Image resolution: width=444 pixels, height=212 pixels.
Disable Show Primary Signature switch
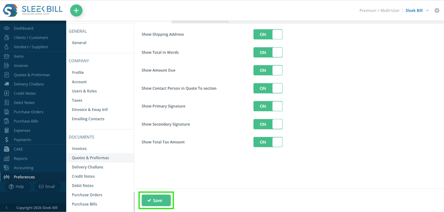[x=268, y=106]
